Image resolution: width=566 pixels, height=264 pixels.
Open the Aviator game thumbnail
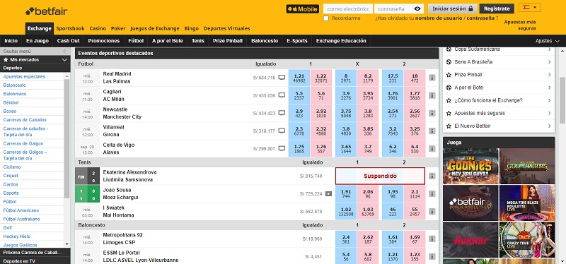[x=470, y=239]
